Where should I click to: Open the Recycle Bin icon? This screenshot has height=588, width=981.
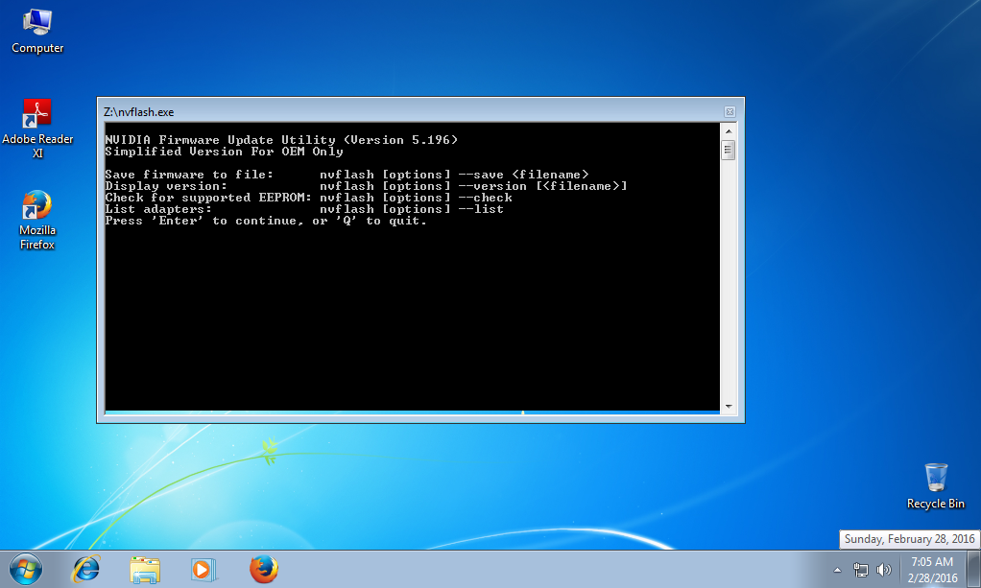(936, 486)
